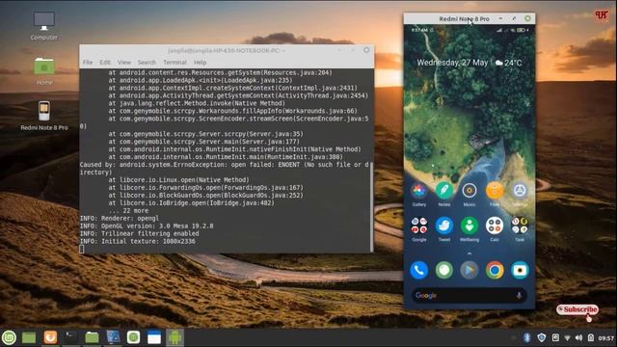Image resolution: width=617 pixels, height=347 pixels.
Task: Click the Google search bar on phone
Action: coord(469,296)
